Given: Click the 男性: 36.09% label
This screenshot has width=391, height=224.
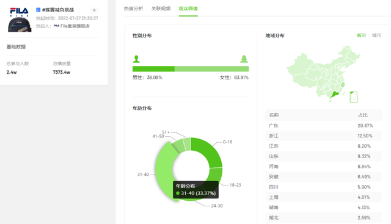Looking at the screenshot, I should coord(147,78).
